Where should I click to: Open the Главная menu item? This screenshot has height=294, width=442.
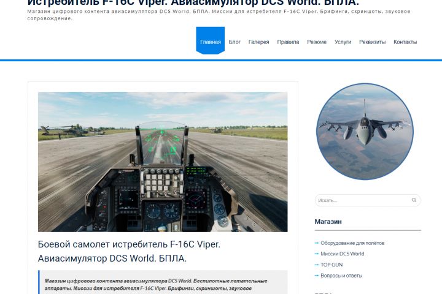pyautogui.click(x=211, y=42)
